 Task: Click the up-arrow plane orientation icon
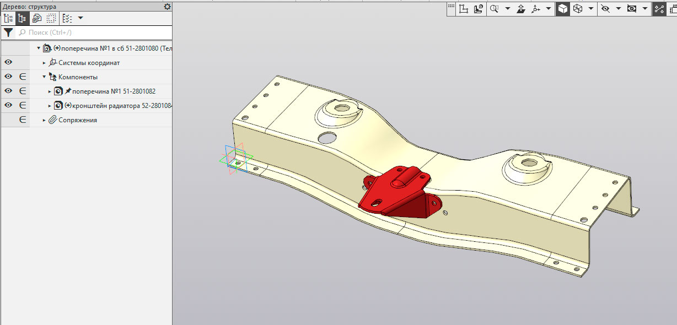pos(520,9)
